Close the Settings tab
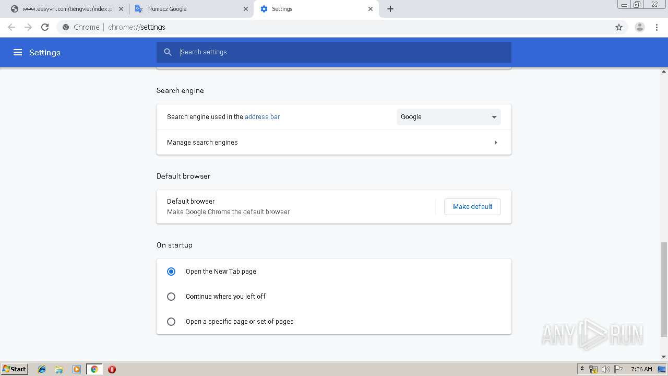This screenshot has height=376, width=668. pyautogui.click(x=371, y=9)
